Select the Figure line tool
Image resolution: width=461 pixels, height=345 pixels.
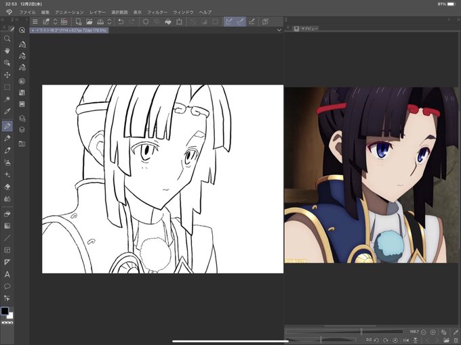(x=7, y=238)
